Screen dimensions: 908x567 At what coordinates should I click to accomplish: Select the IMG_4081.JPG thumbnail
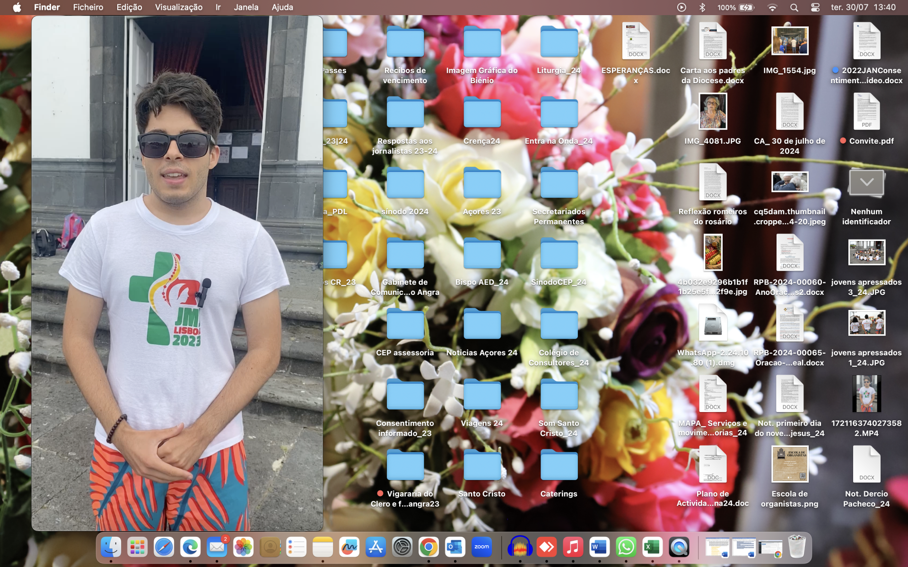tap(713, 112)
